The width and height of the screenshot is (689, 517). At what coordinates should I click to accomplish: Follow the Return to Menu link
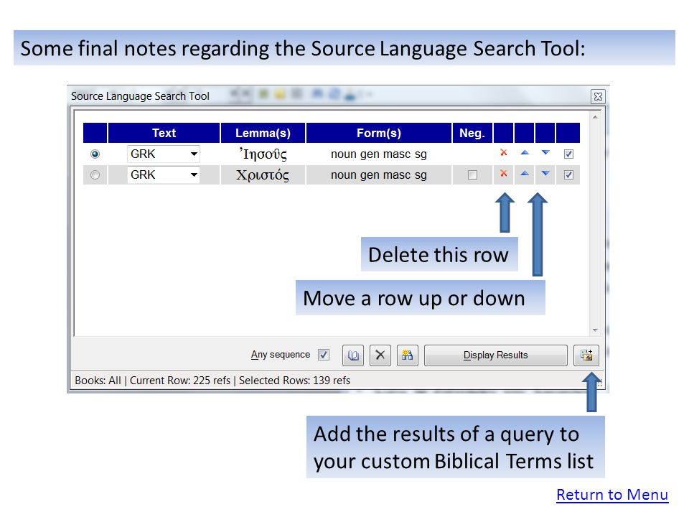(x=612, y=495)
